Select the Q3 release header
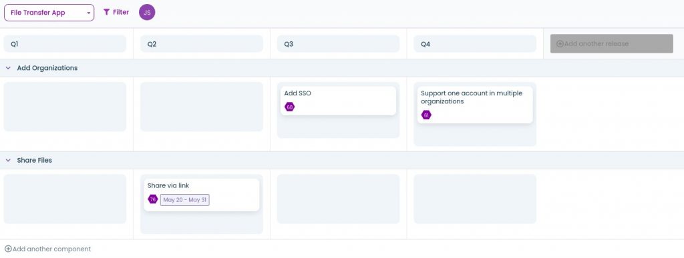684x258 pixels. coord(338,44)
